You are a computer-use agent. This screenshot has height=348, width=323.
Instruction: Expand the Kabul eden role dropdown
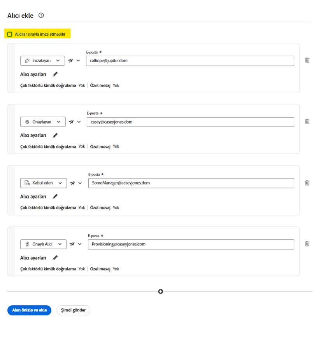click(43, 183)
